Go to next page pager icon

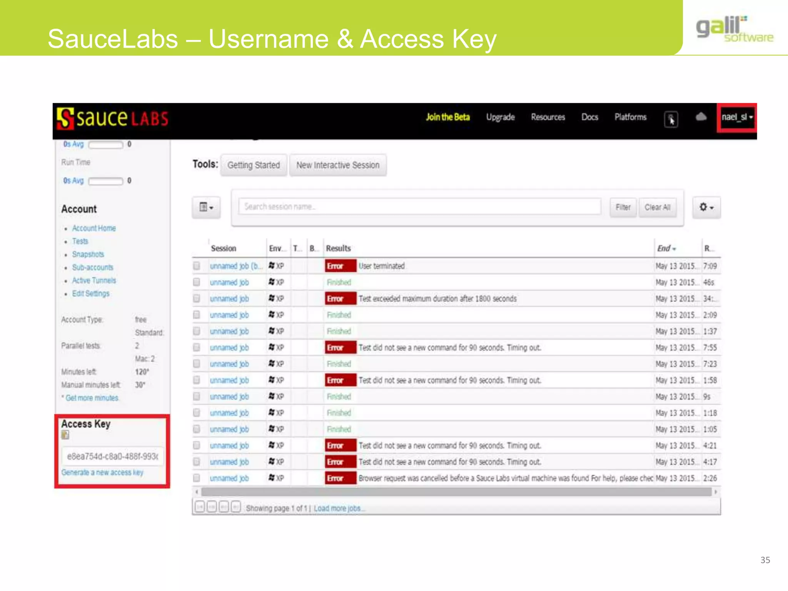tap(224, 507)
